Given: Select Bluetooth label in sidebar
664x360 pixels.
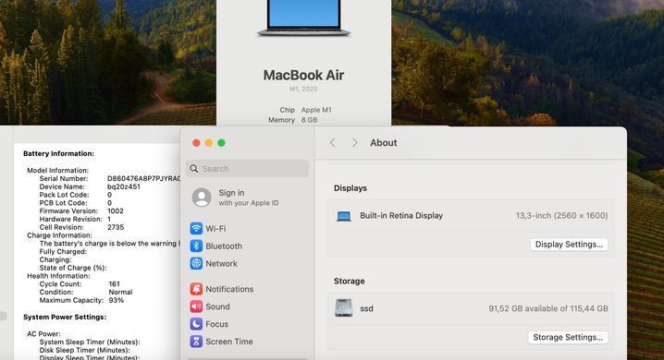Looking at the screenshot, I should 224,246.
